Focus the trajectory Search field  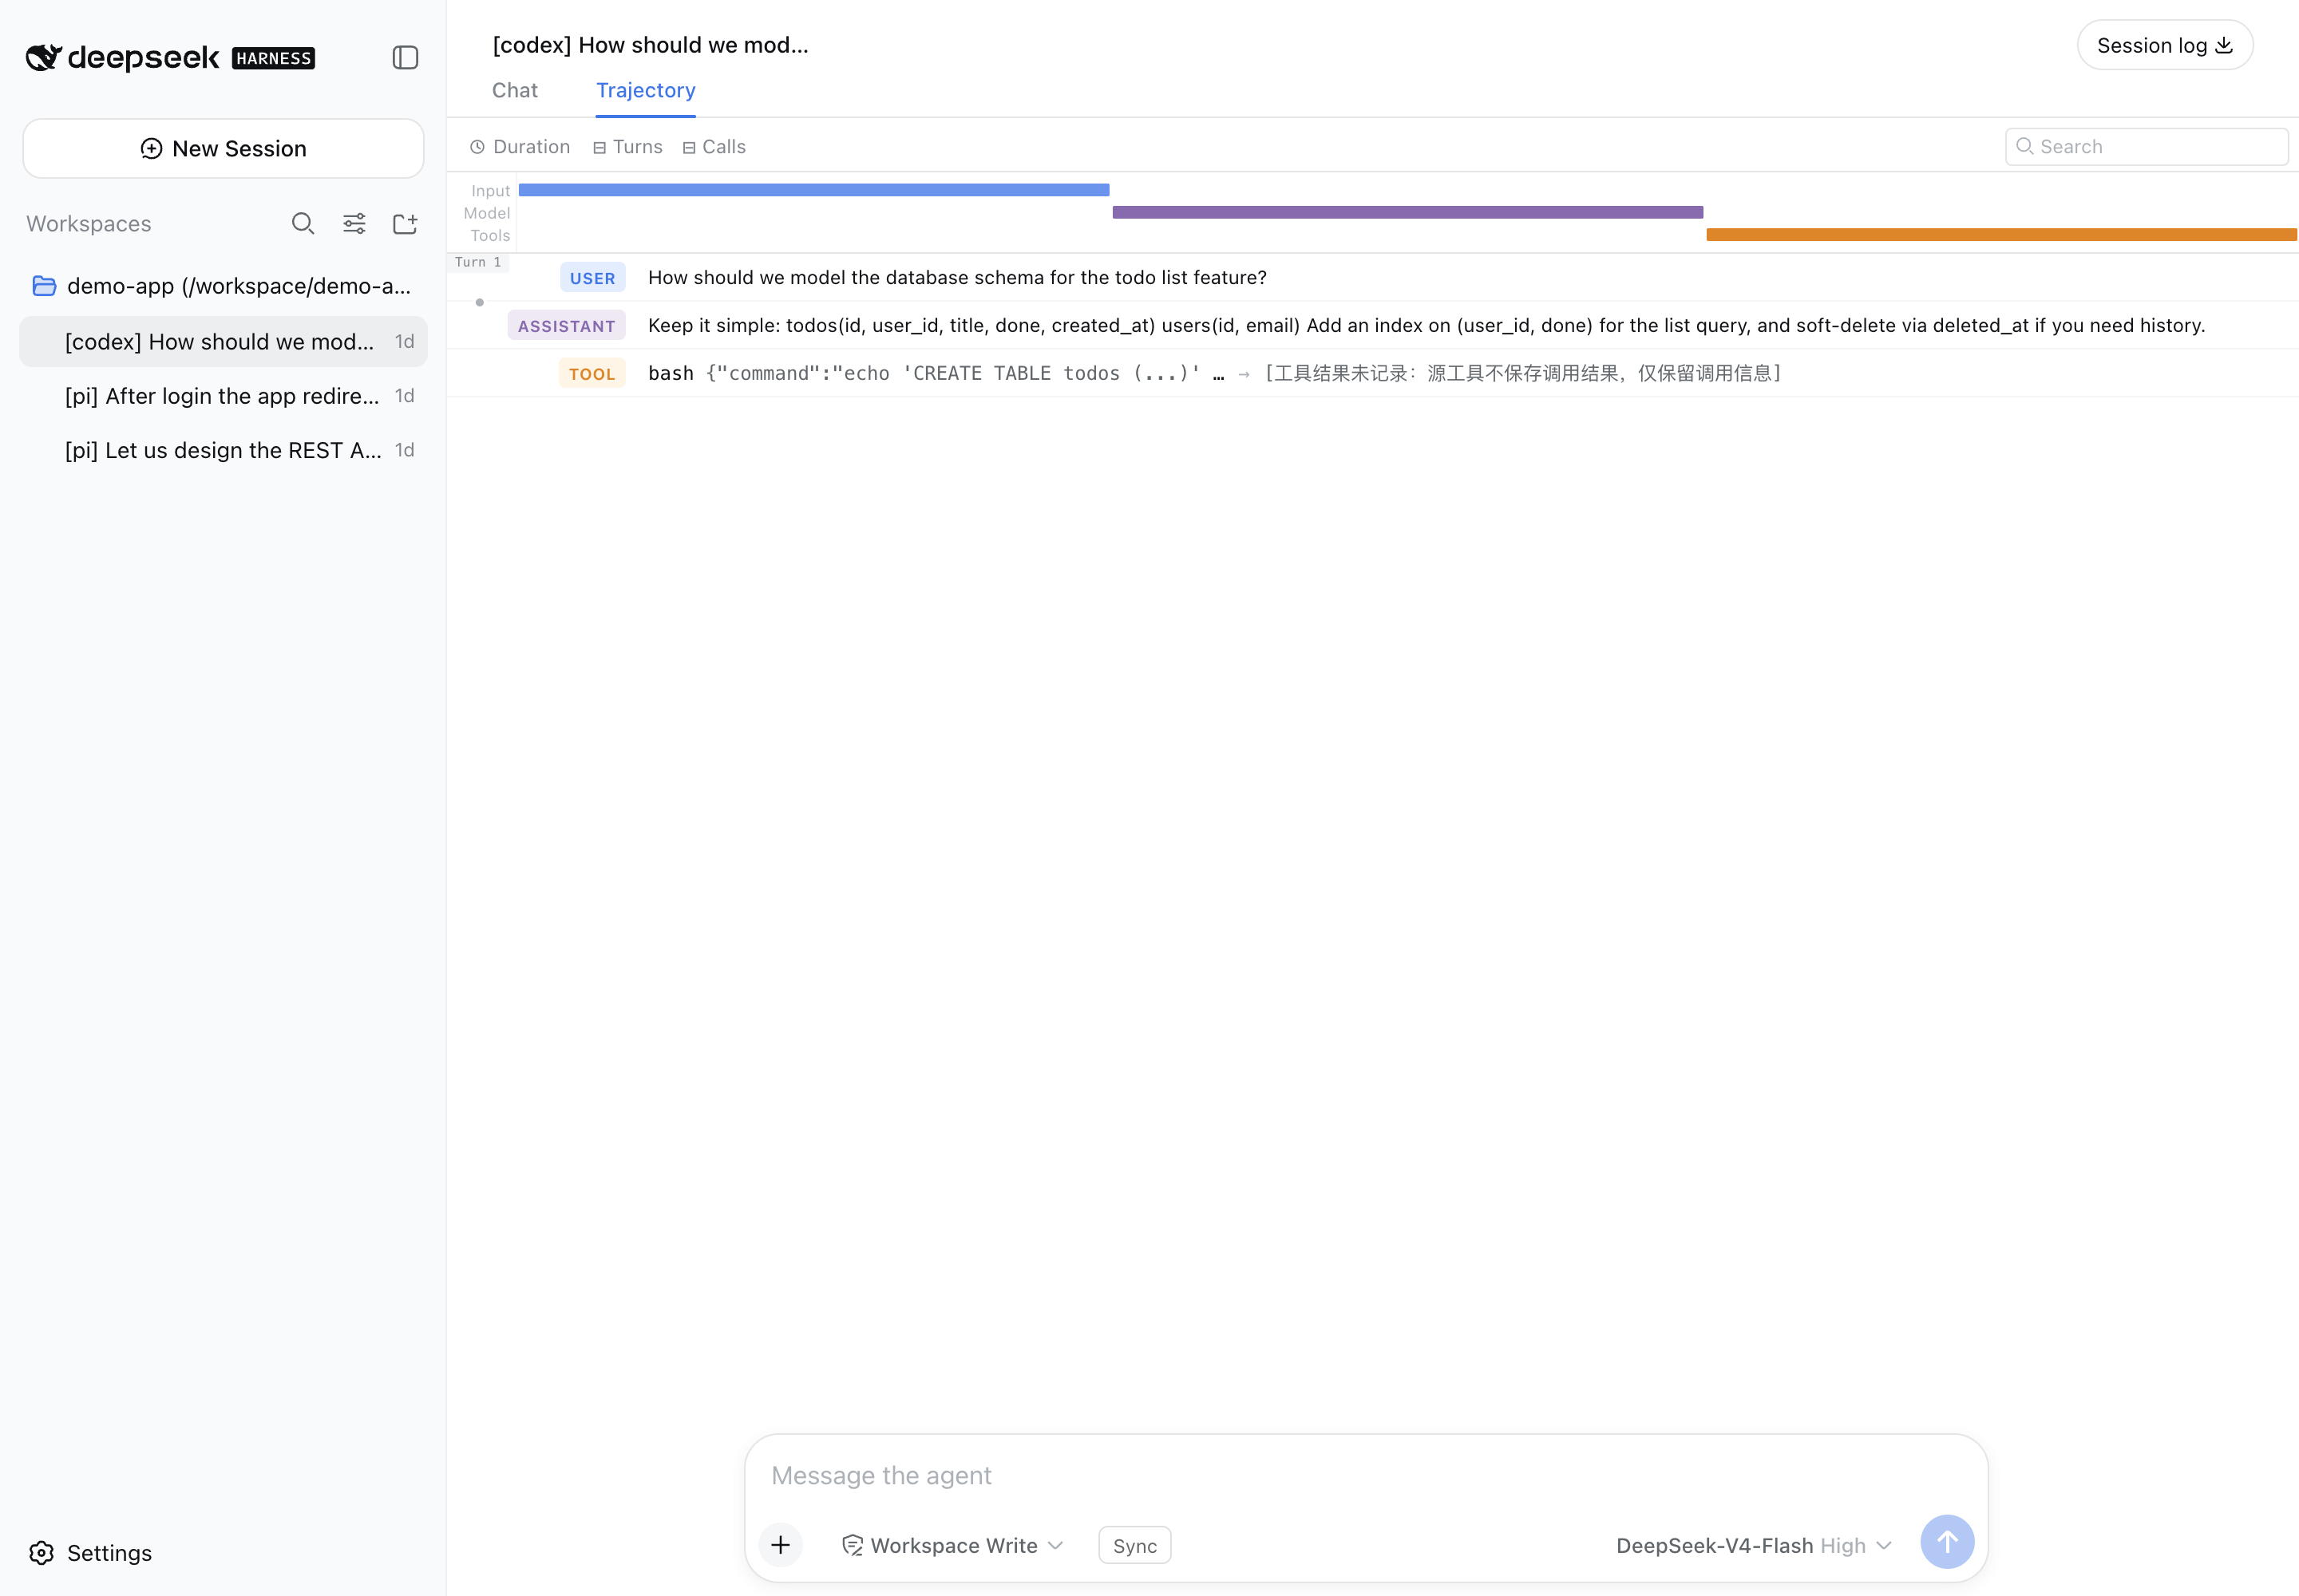pyautogui.click(x=2147, y=147)
